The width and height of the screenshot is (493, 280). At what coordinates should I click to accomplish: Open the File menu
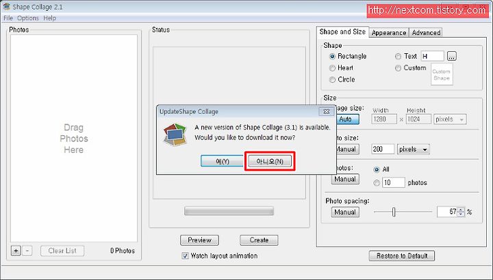(x=8, y=18)
